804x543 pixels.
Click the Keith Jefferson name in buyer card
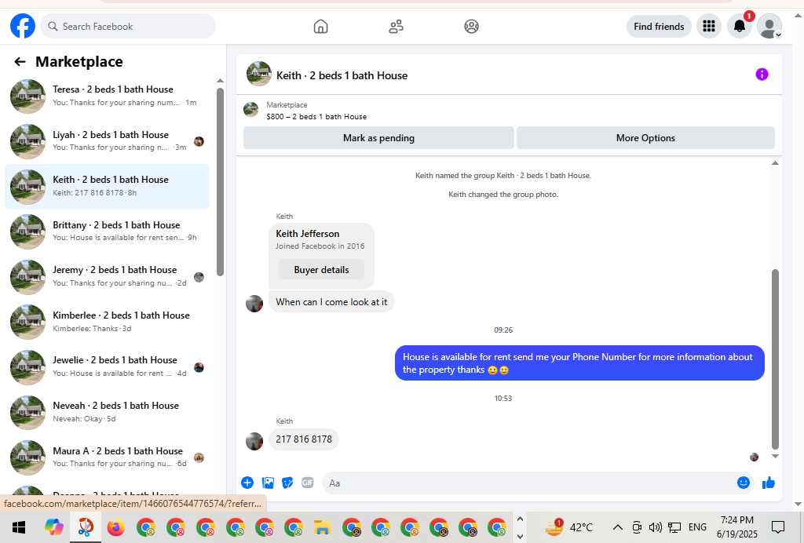point(308,234)
